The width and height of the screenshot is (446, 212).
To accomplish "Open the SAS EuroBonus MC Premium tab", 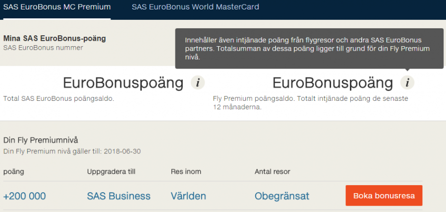I will tap(56, 7).
